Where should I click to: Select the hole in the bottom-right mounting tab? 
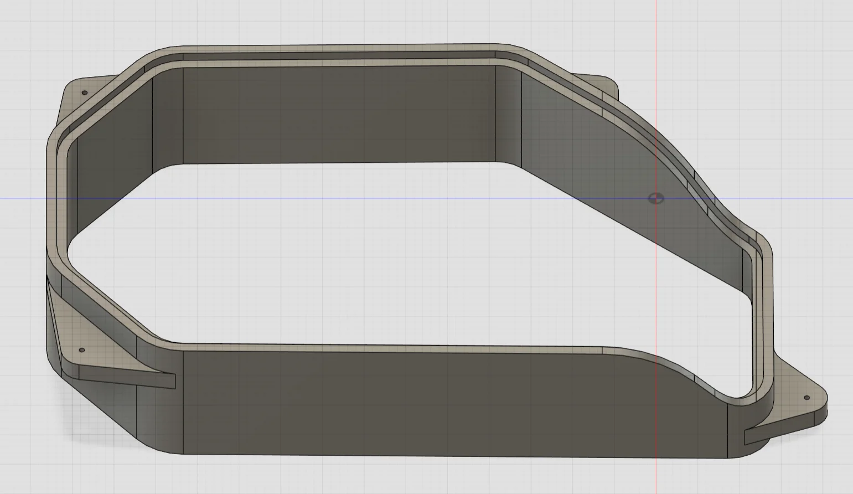(807, 398)
